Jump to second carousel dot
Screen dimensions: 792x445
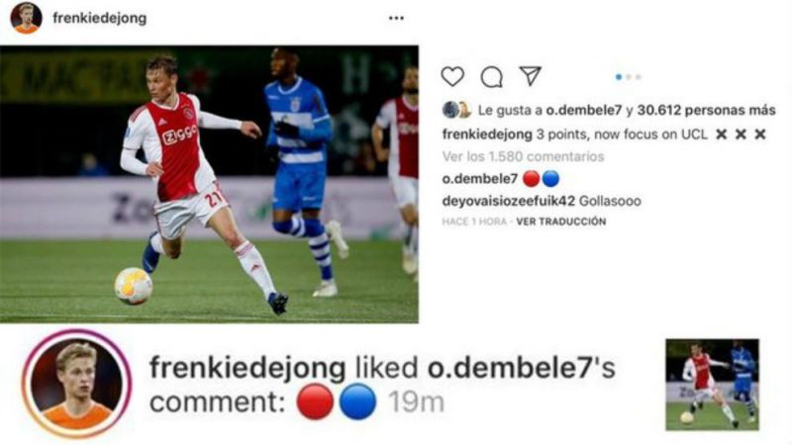(629, 76)
